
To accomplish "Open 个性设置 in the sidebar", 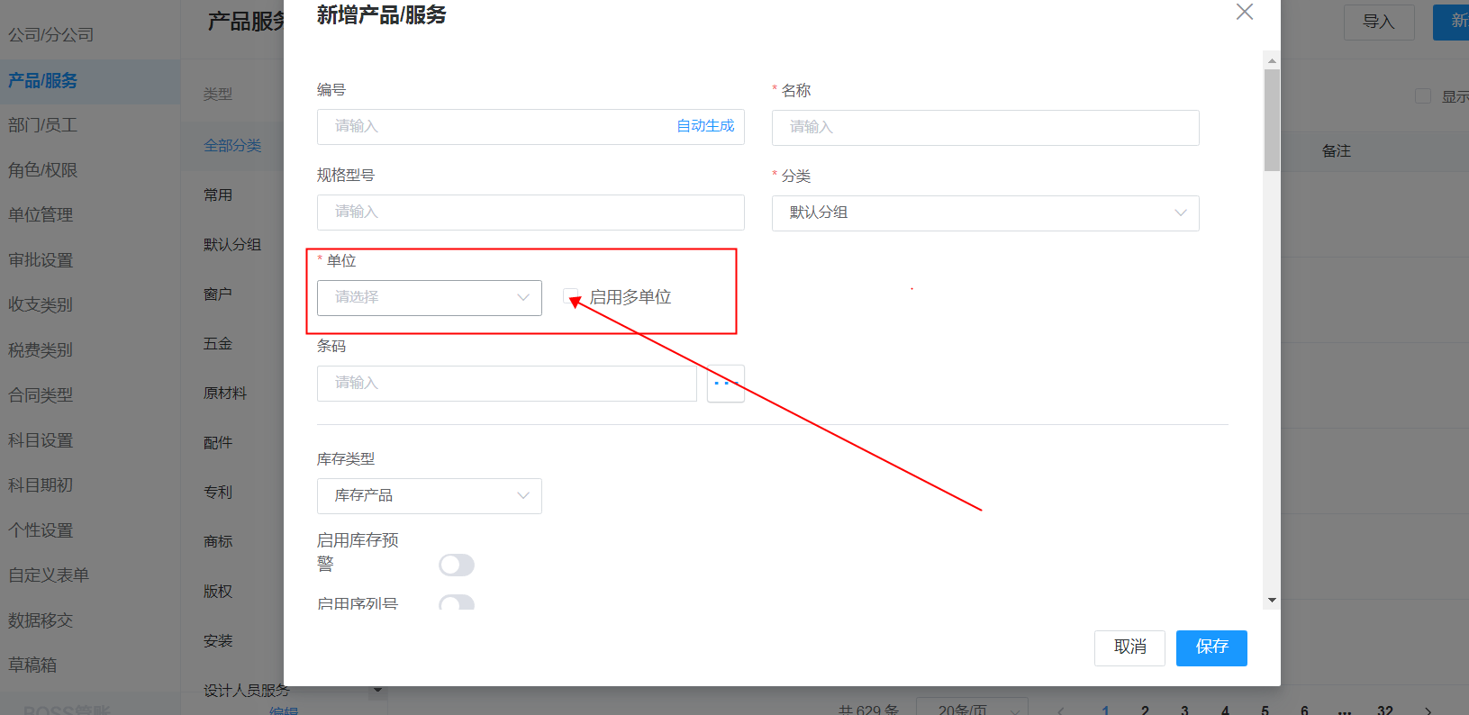I will (x=41, y=530).
